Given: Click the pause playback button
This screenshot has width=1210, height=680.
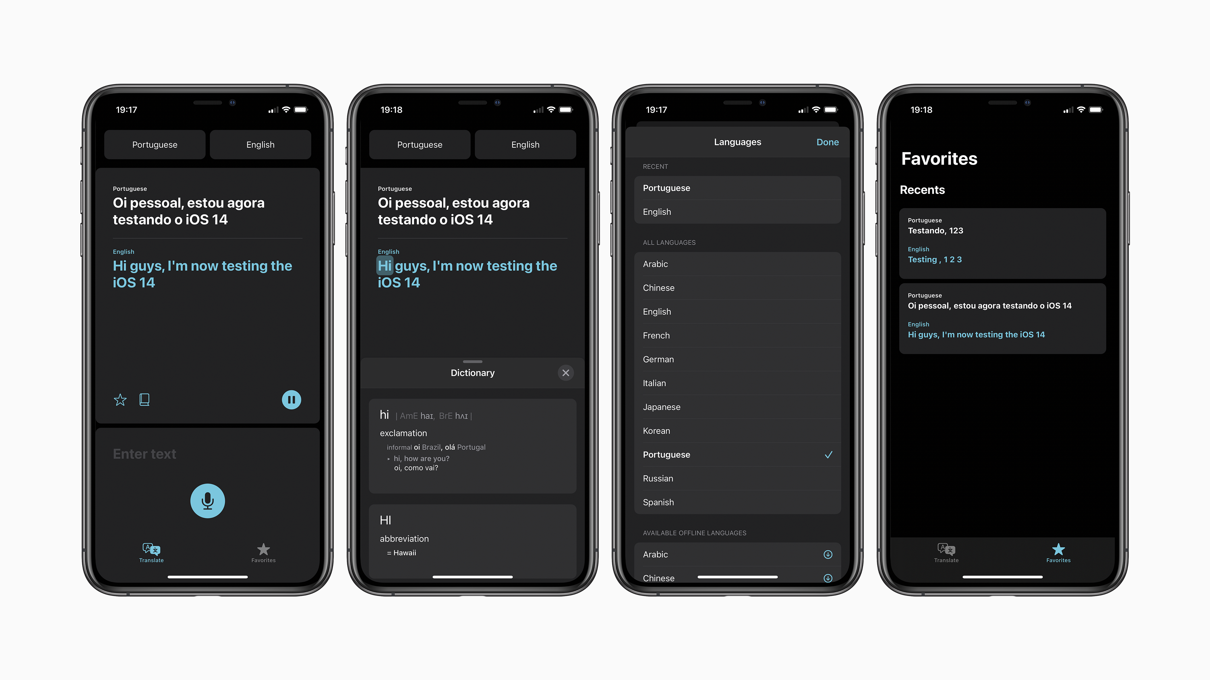Looking at the screenshot, I should coord(292,399).
